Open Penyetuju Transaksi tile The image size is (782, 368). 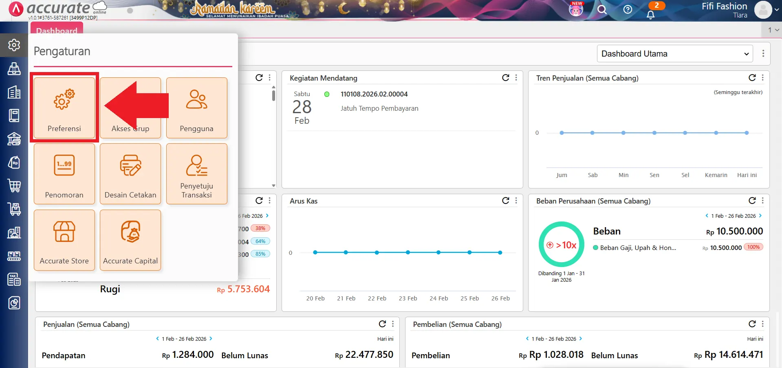[196, 174]
